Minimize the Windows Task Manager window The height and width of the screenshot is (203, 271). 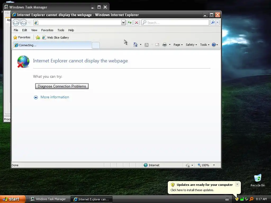(x=93, y=7)
